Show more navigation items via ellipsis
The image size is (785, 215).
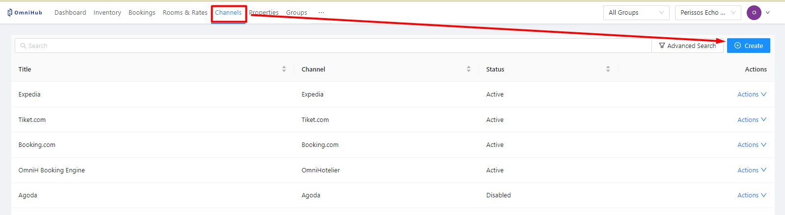pyautogui.click(x=321, y=13)
